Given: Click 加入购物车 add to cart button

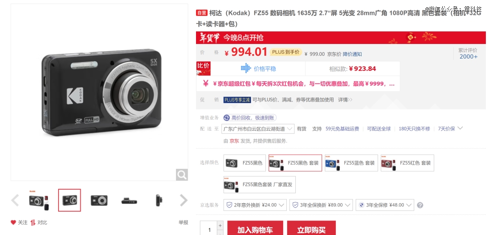Looking at the screenshot, I should click(255, 230).
